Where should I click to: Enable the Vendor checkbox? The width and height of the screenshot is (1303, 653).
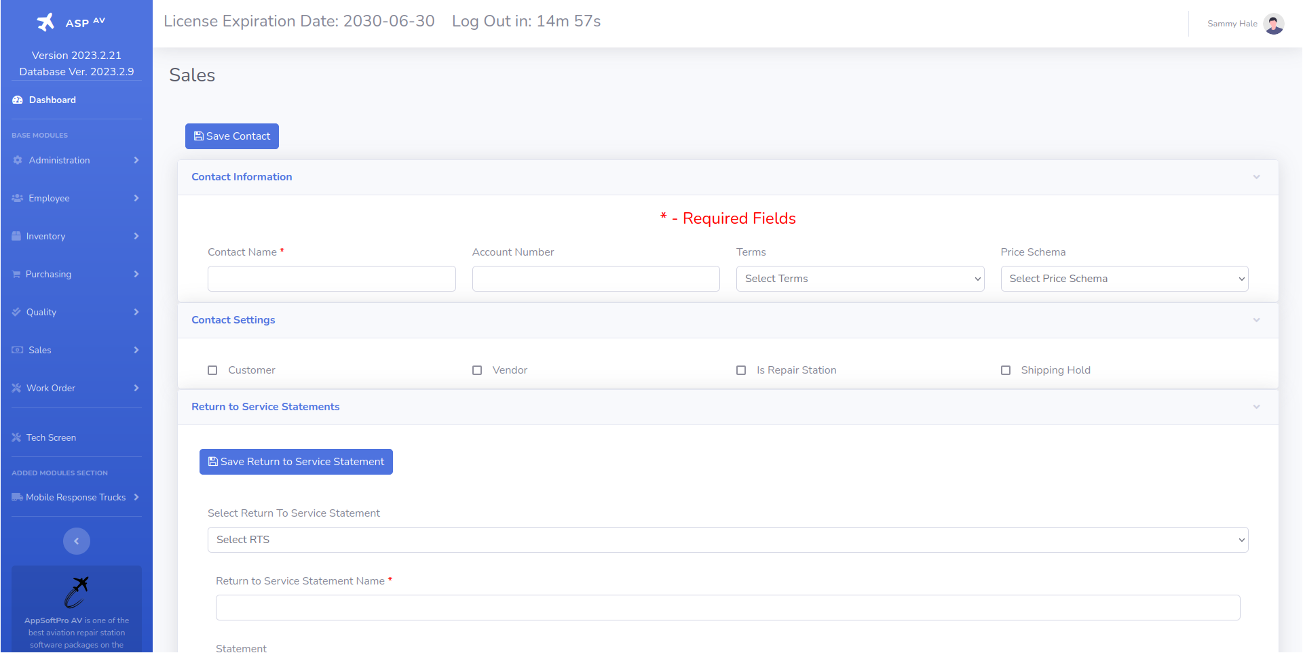(x=477, y=370)
